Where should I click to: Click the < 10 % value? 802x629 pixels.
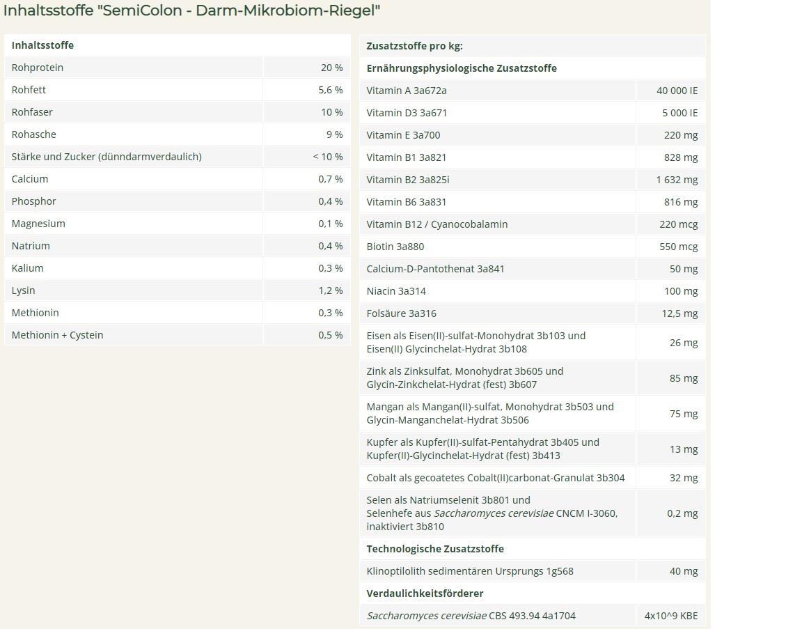[328, 157]
